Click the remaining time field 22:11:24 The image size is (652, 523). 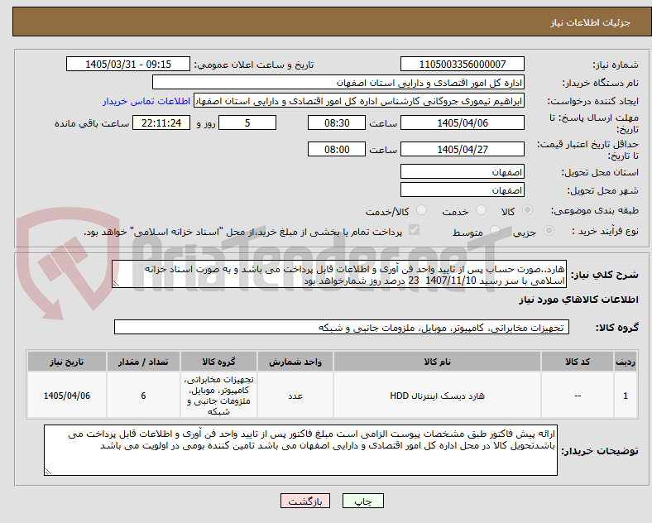(161, 122)
